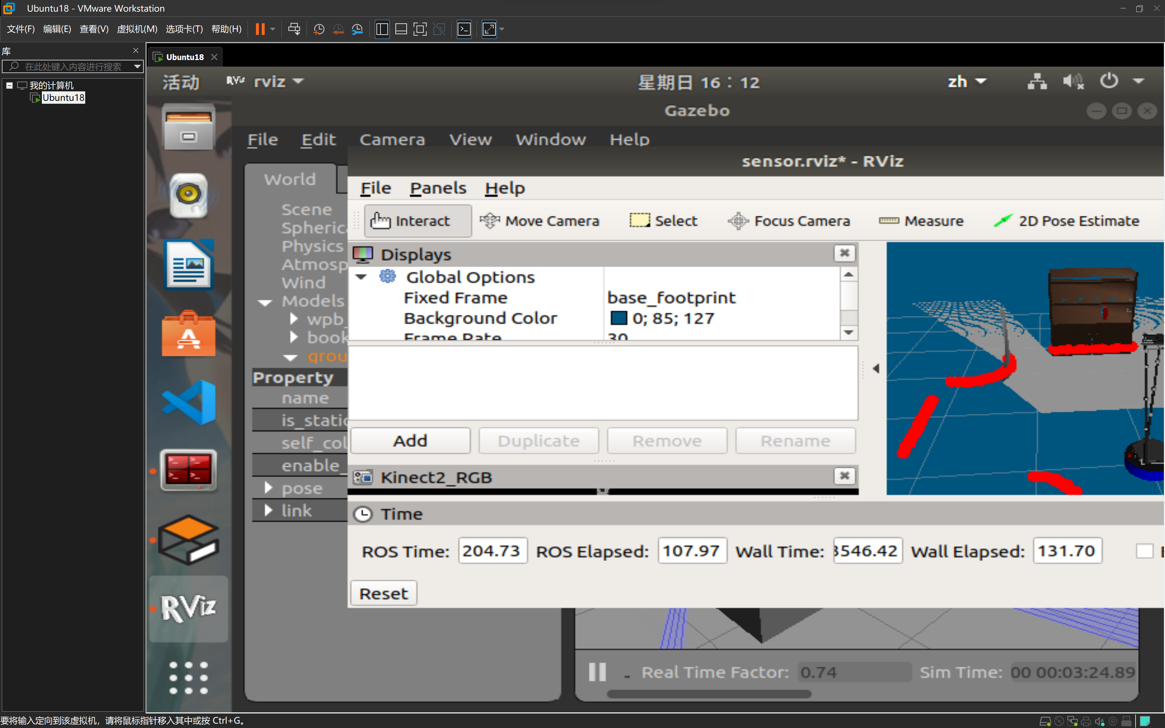Open the rviz app menu dropdown in top bar

pyautogui.click(x=266, y=82)
